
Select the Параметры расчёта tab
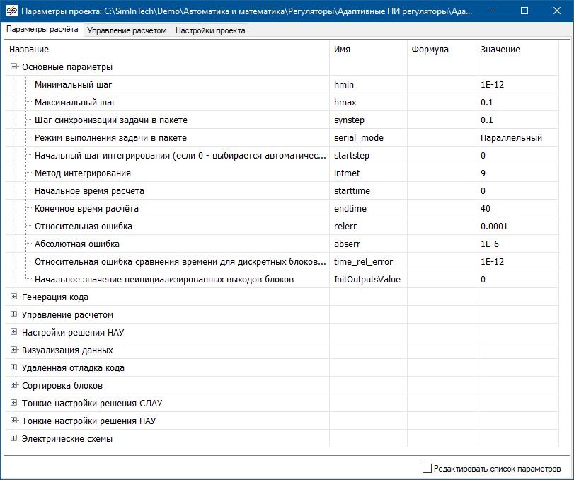tap(42, 30)
